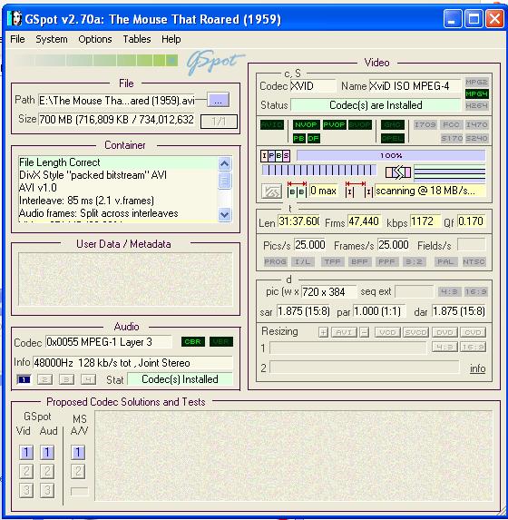Click the Path input field

point(117,100)
